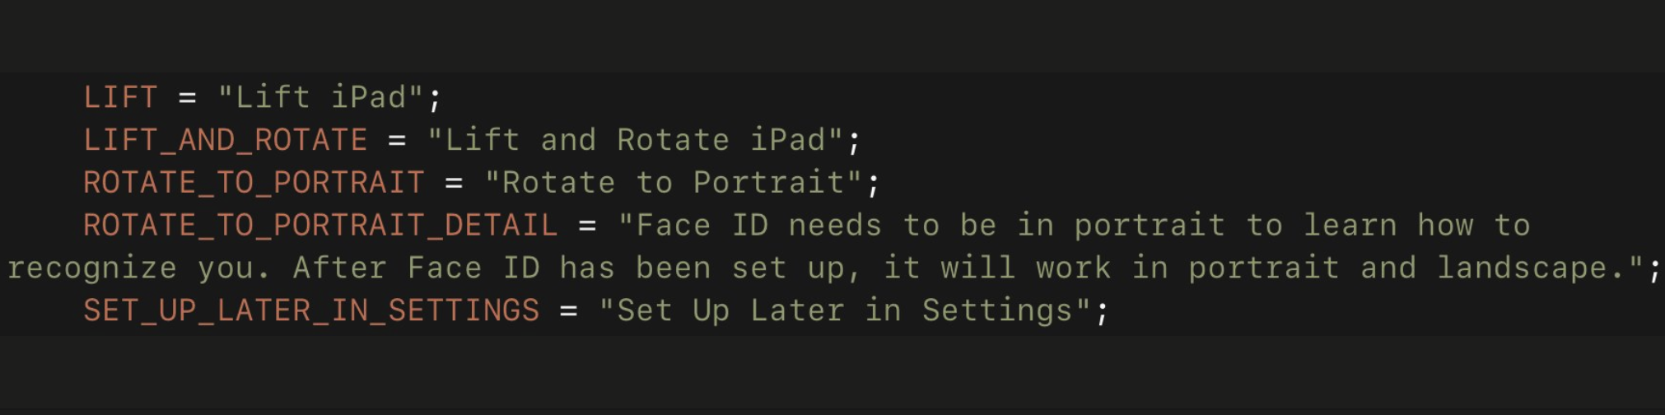Click the equals sign after SET_UP_LATER_IN_SETTINGS
Image resolution: width=1665 pixels, height=415 pixels.
click(568, 311)
